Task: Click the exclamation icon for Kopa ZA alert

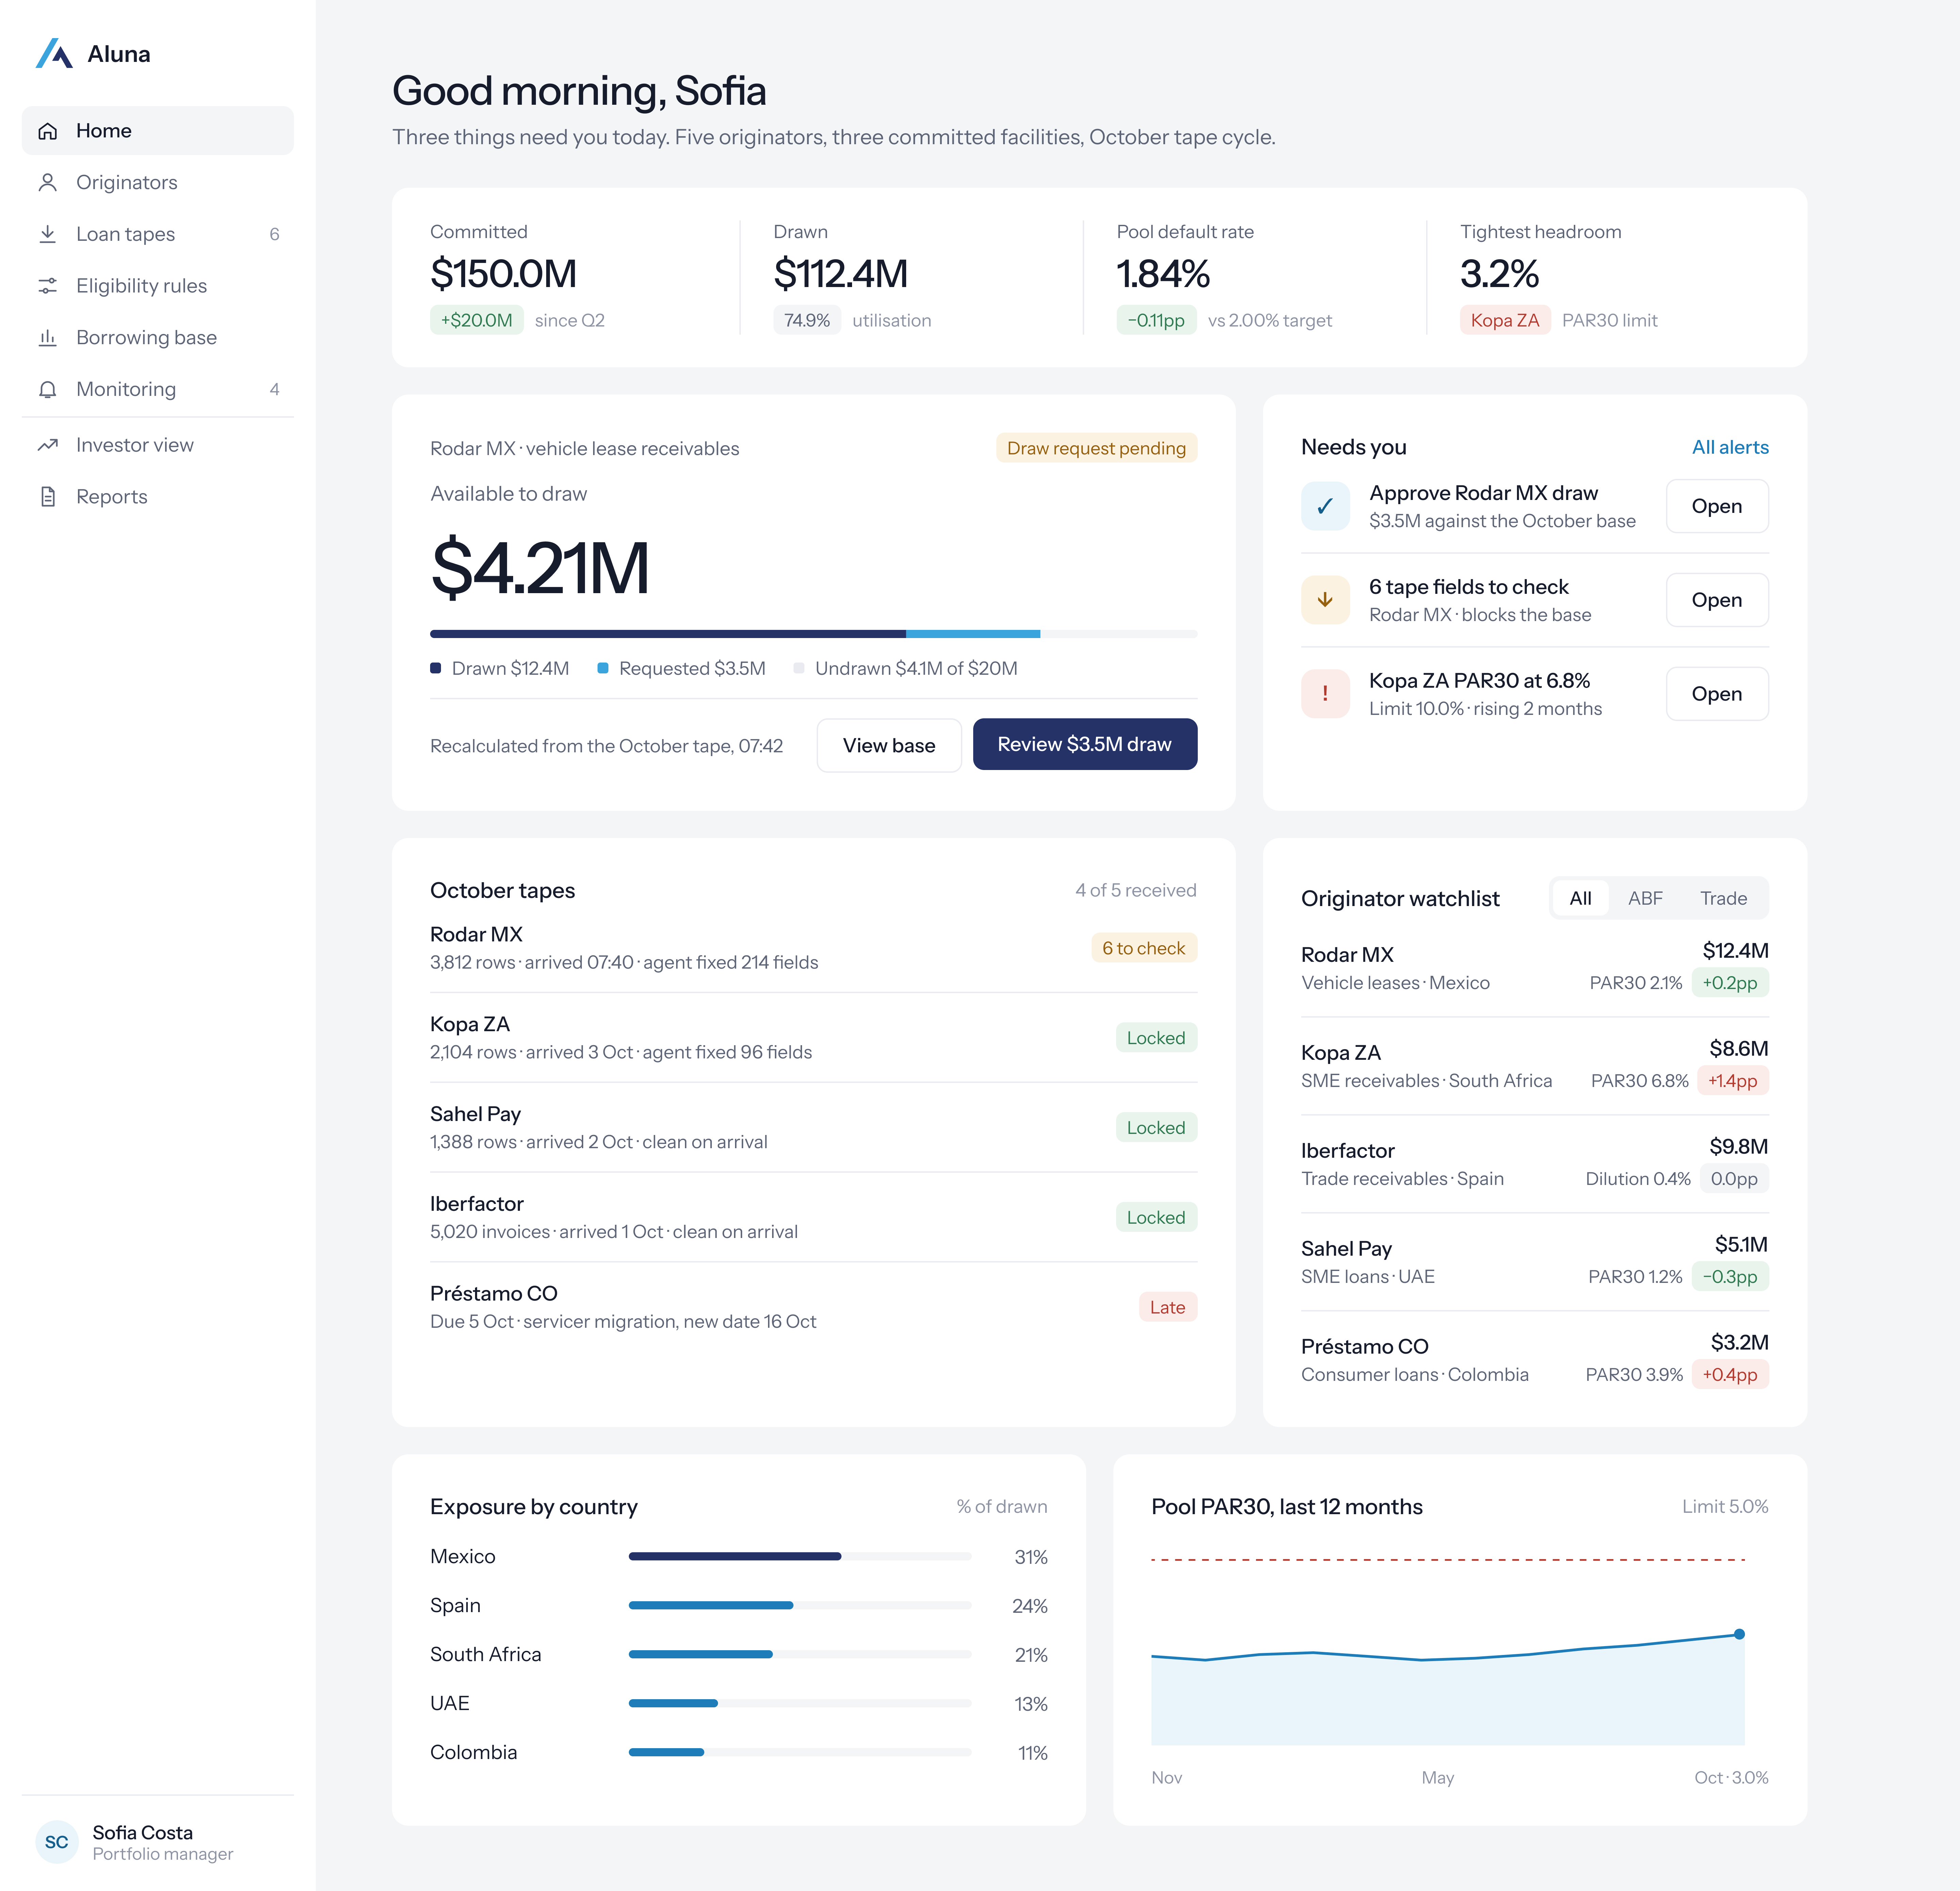Action: click(x=1325, y=693)
